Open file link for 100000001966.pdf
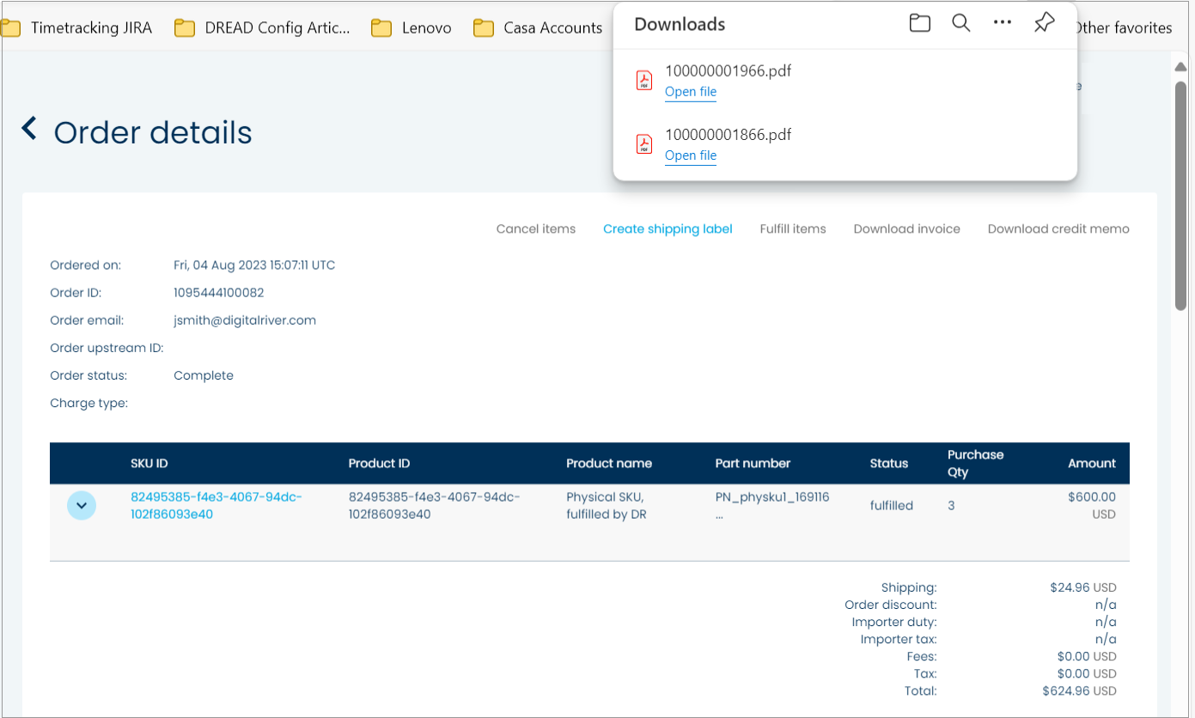1195x718 pixels. point(691,92)
